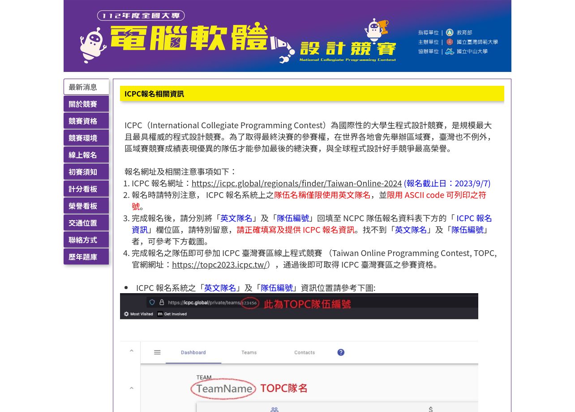Click the help question mark icon in the screenshot
This screenshot has width=575, height=412.
(341, 353)
